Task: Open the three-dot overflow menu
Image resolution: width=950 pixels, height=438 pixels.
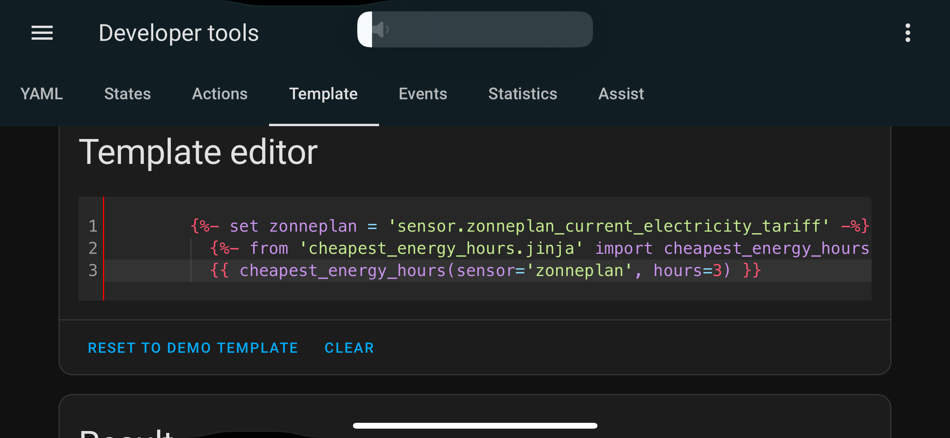Action: 907,33
